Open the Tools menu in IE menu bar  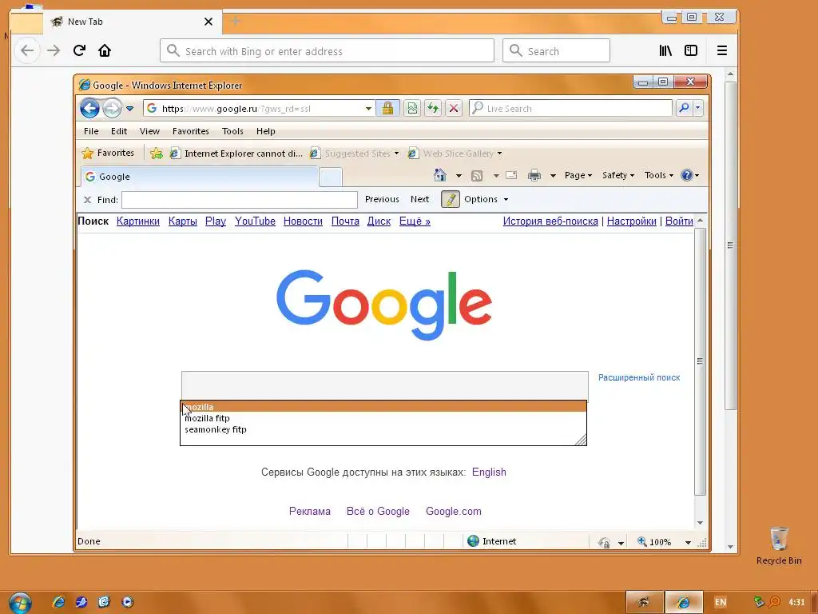coord(232,131)
